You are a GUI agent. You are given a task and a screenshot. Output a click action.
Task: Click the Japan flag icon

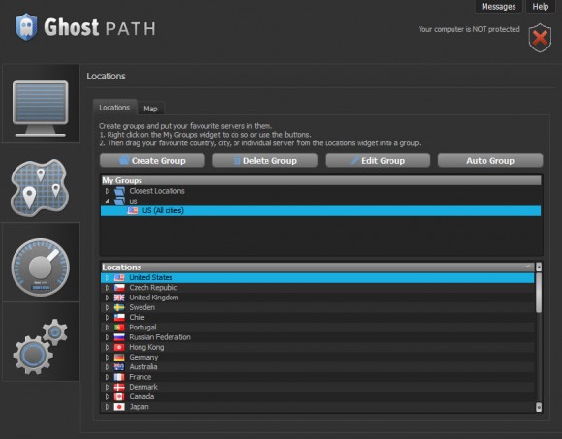[x=119, y=407]
